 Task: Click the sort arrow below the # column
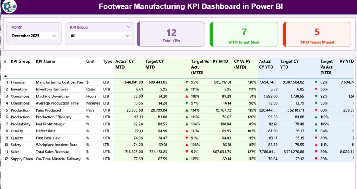click(x=5, y=76)
